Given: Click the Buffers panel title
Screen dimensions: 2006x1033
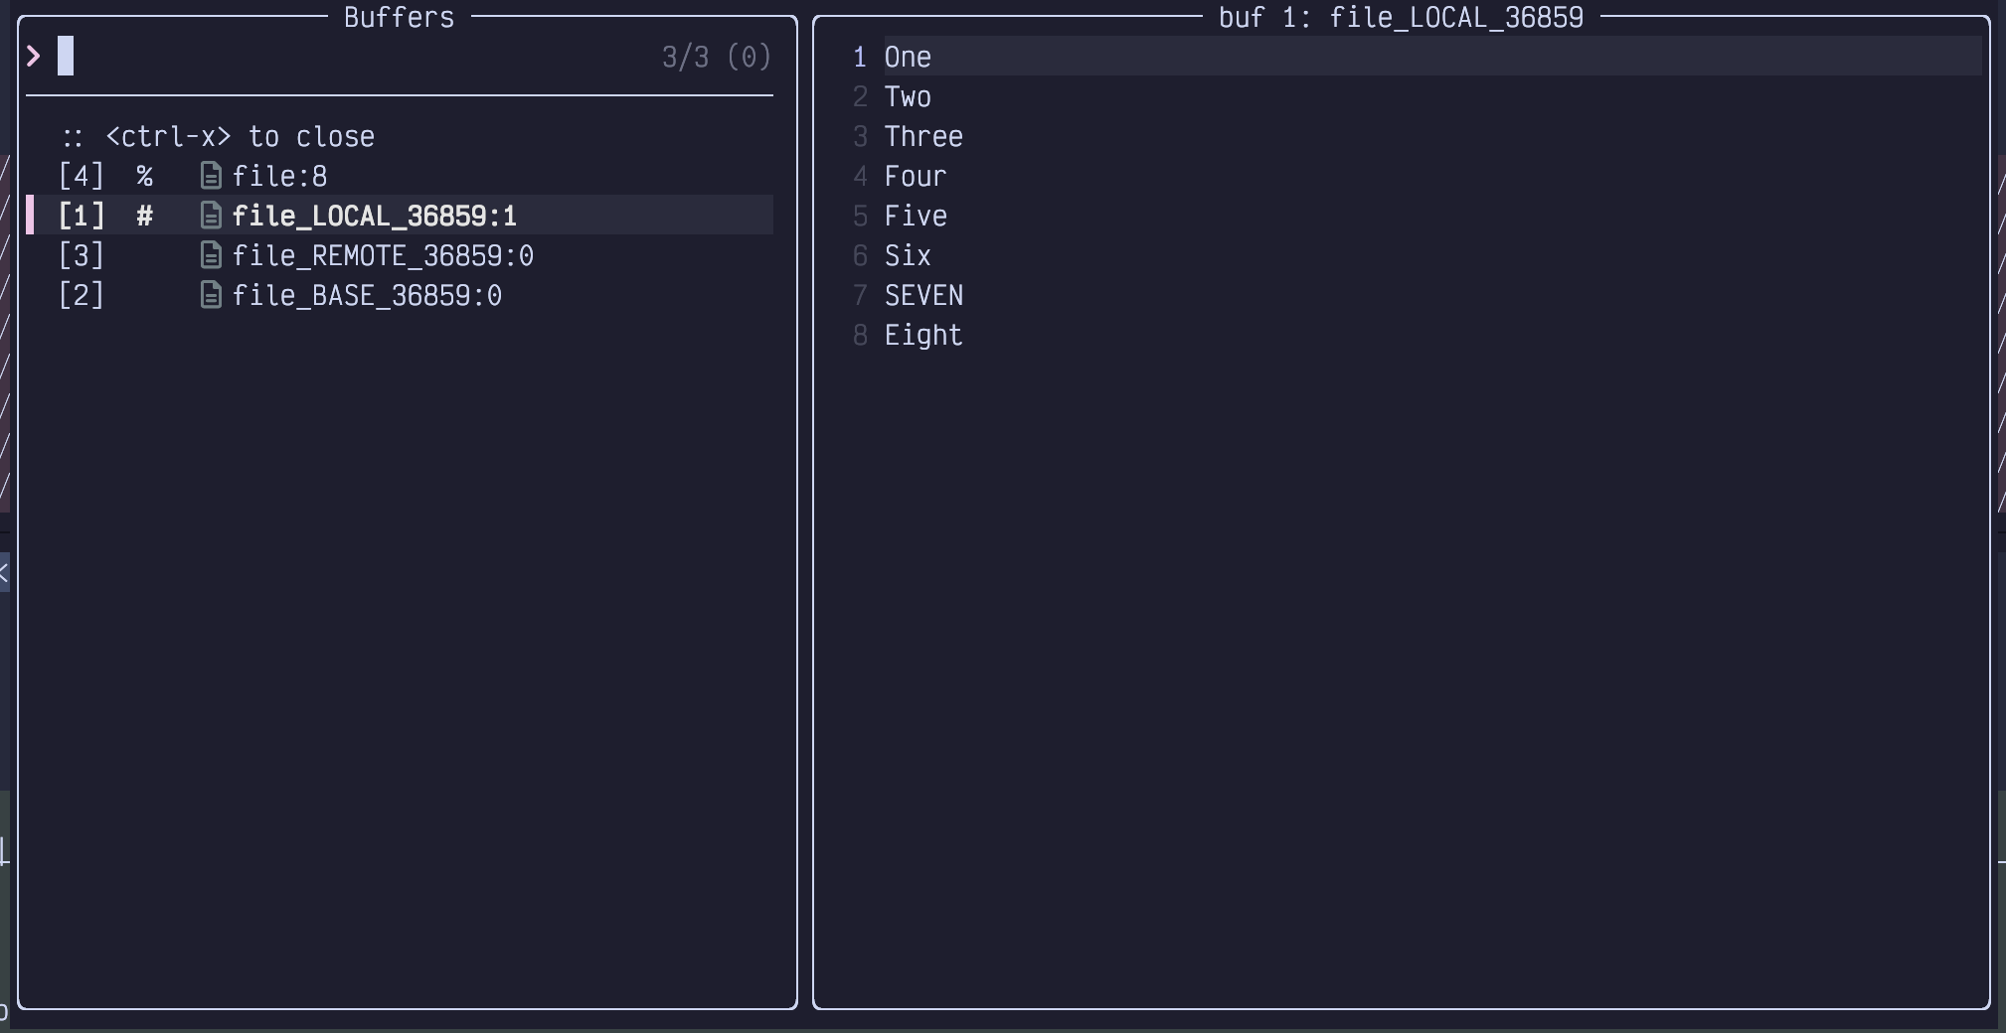Looking at the screenshot, I should [x=399, y=17].
